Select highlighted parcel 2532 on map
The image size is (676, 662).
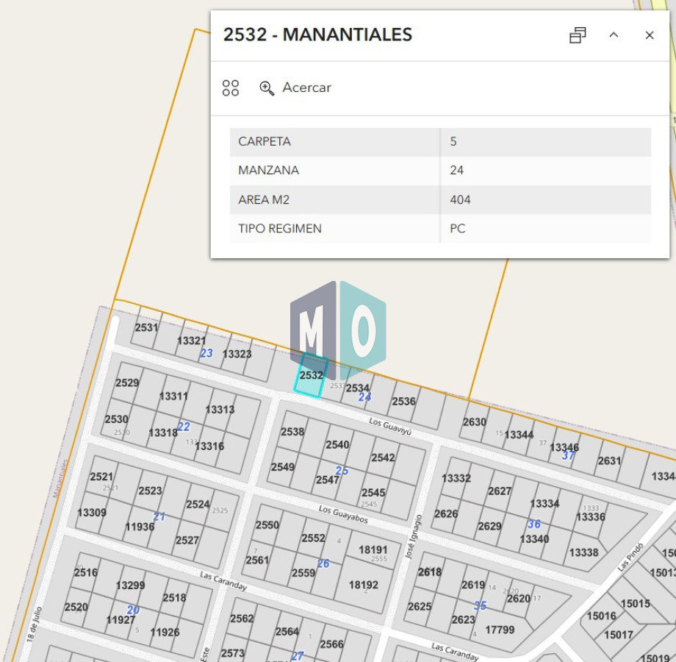pyautogui.click(x=312, y=375)
